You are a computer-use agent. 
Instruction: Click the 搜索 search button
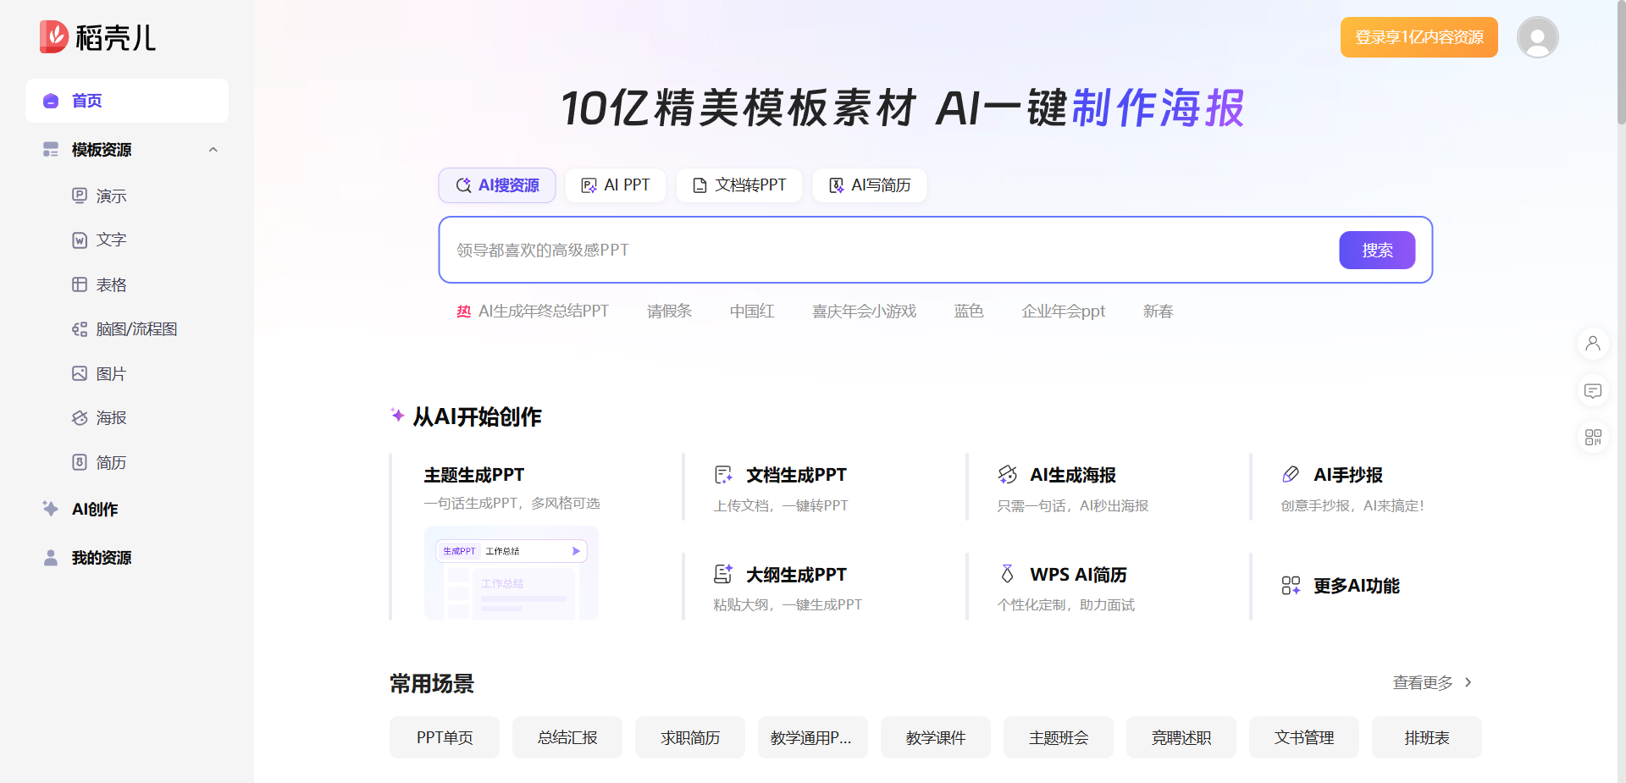pyautogui.click(x=1376, y=250)
